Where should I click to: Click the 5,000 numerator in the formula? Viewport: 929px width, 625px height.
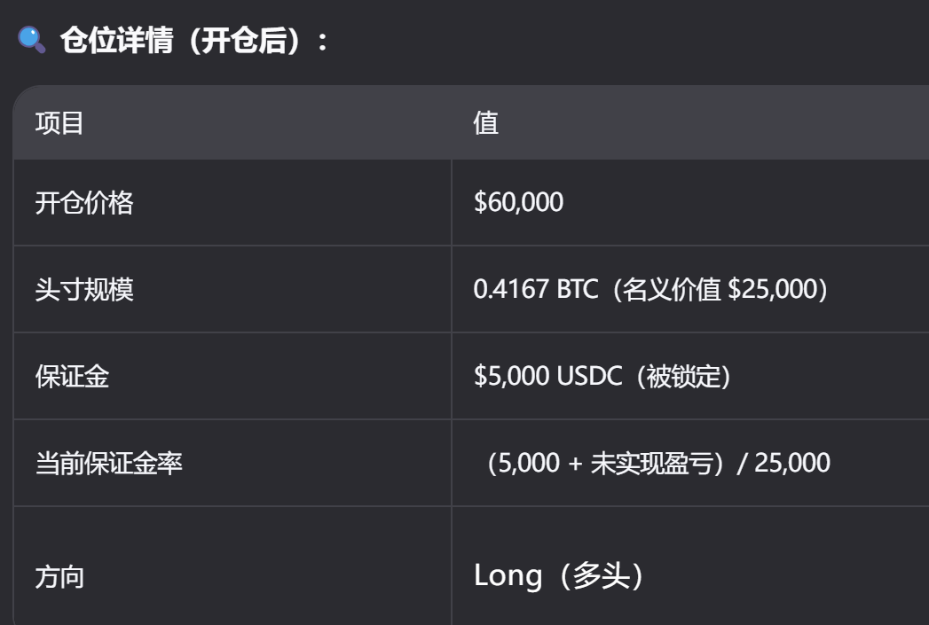tap(529, 463)
